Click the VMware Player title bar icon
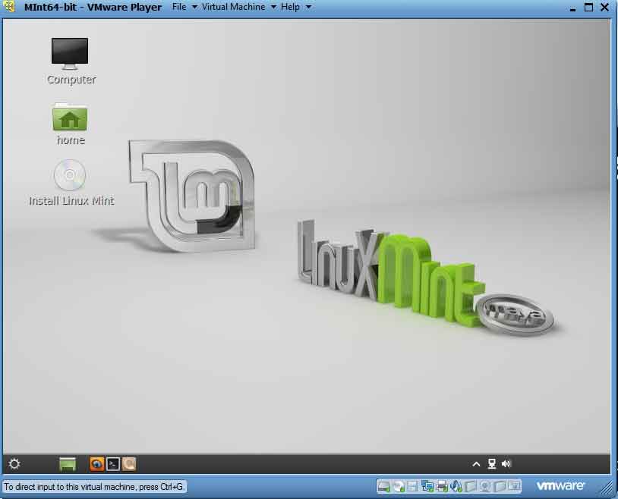 coord(8,6)
